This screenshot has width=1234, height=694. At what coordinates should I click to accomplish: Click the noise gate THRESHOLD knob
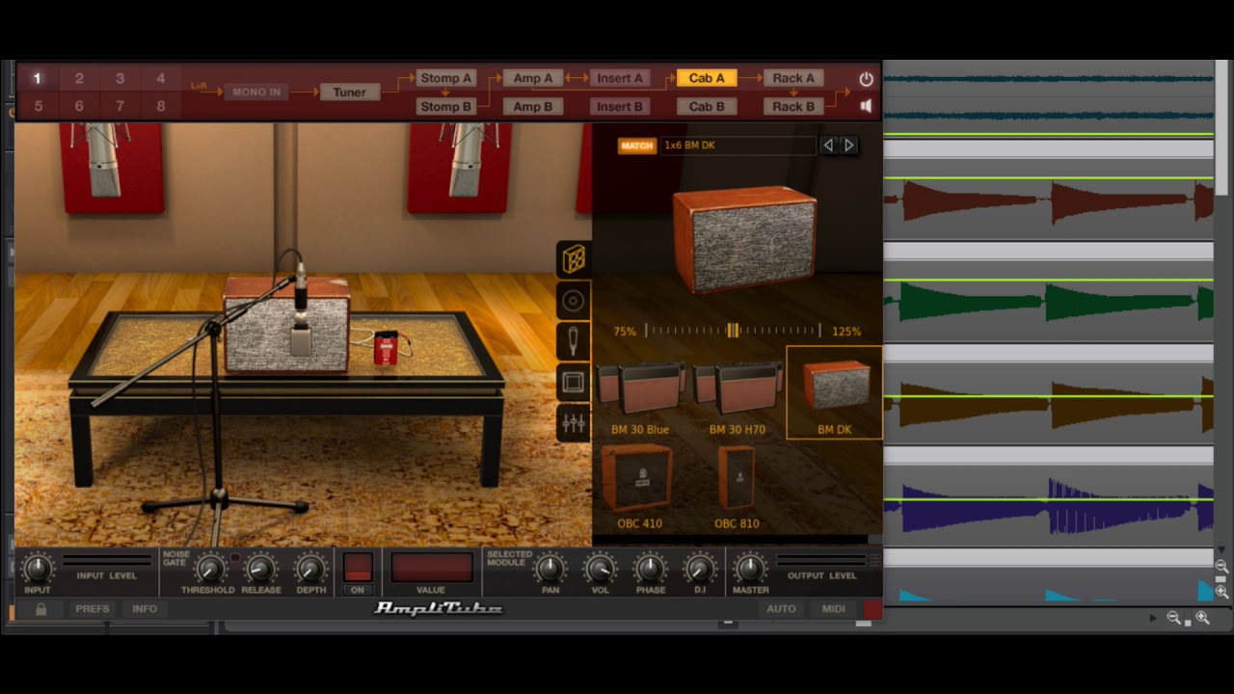(x=208, y=569)
